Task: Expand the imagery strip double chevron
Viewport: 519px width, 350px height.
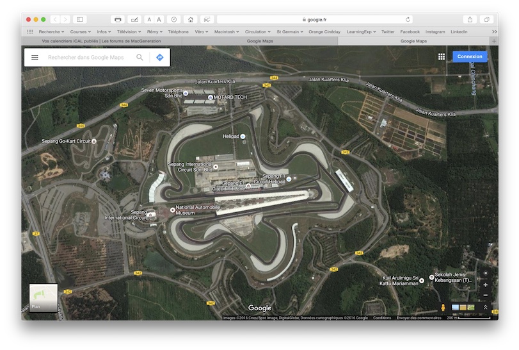Action: pos(485,307)
